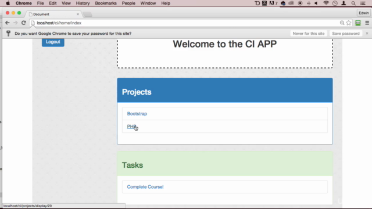This screenshot has height=209, width=372.
Task: Click the Edwin profile button
Action: (x=363, y=13)
